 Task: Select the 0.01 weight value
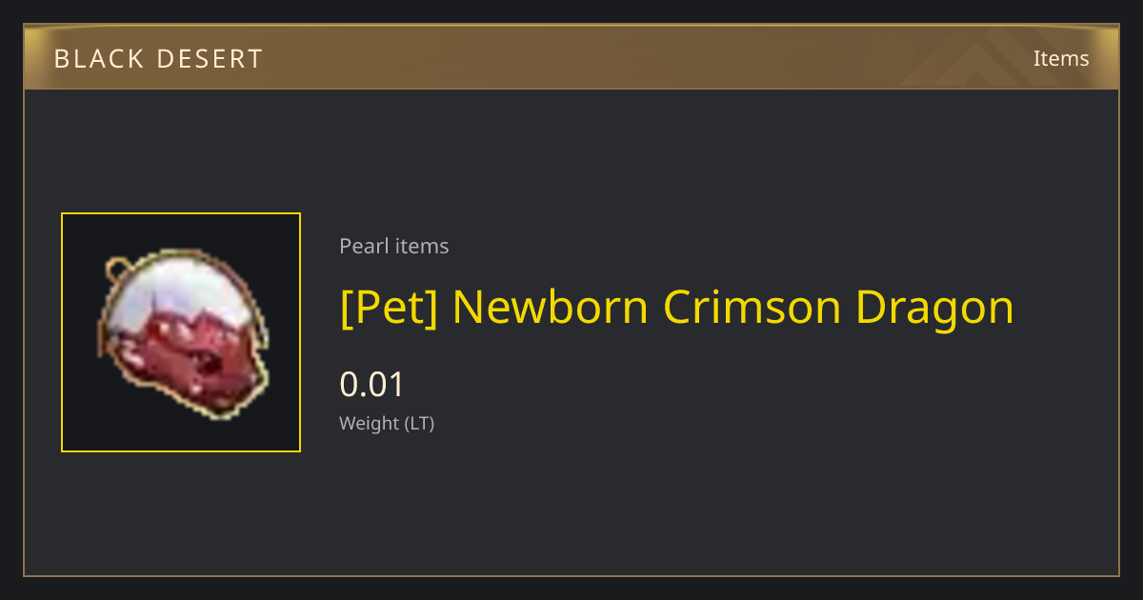click(x=372, y=385)
